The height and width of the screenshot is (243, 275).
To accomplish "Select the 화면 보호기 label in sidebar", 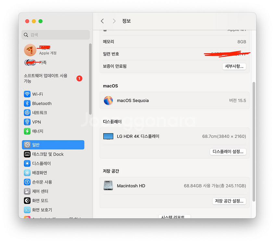I will click(x=42, y=210).
